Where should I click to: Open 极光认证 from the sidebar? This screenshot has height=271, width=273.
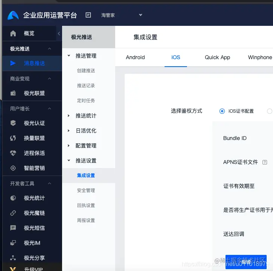pyautogui.click(x=34, y=123)
